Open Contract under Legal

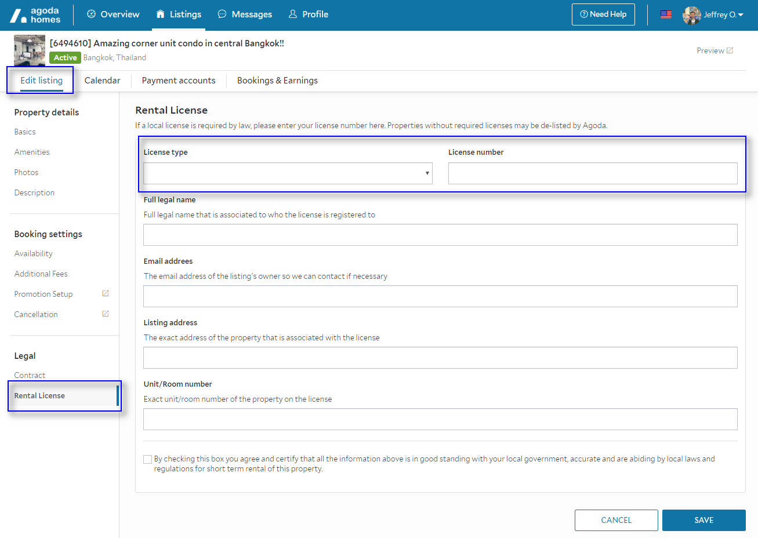coord(30,375)
